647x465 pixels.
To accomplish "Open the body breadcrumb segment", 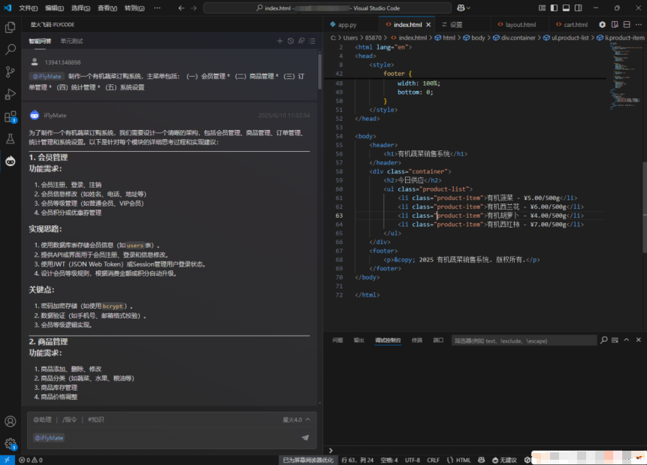I will pyautogui.click(x=474, y=38).
